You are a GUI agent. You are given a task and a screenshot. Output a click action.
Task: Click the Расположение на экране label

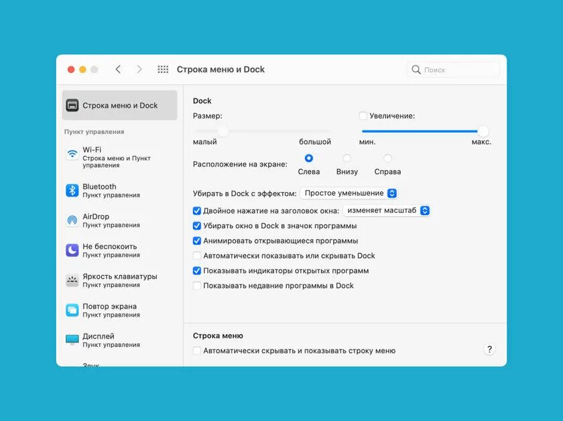(x=240, y=164)
